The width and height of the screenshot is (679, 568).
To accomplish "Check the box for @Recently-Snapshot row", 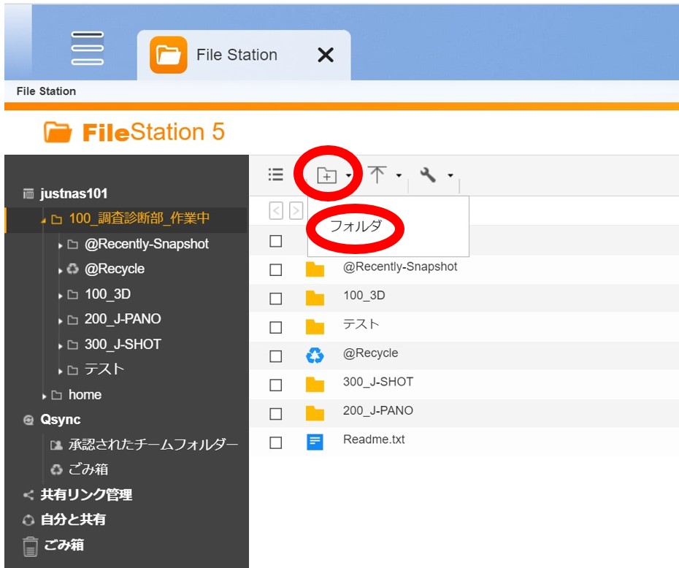I will pos(276,269).
